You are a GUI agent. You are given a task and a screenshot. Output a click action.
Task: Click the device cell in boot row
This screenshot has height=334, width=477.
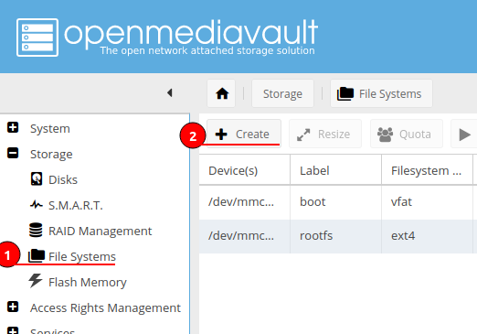(x=244, y=202)
